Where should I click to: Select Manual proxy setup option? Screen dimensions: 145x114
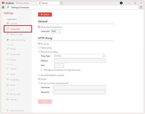39,52
